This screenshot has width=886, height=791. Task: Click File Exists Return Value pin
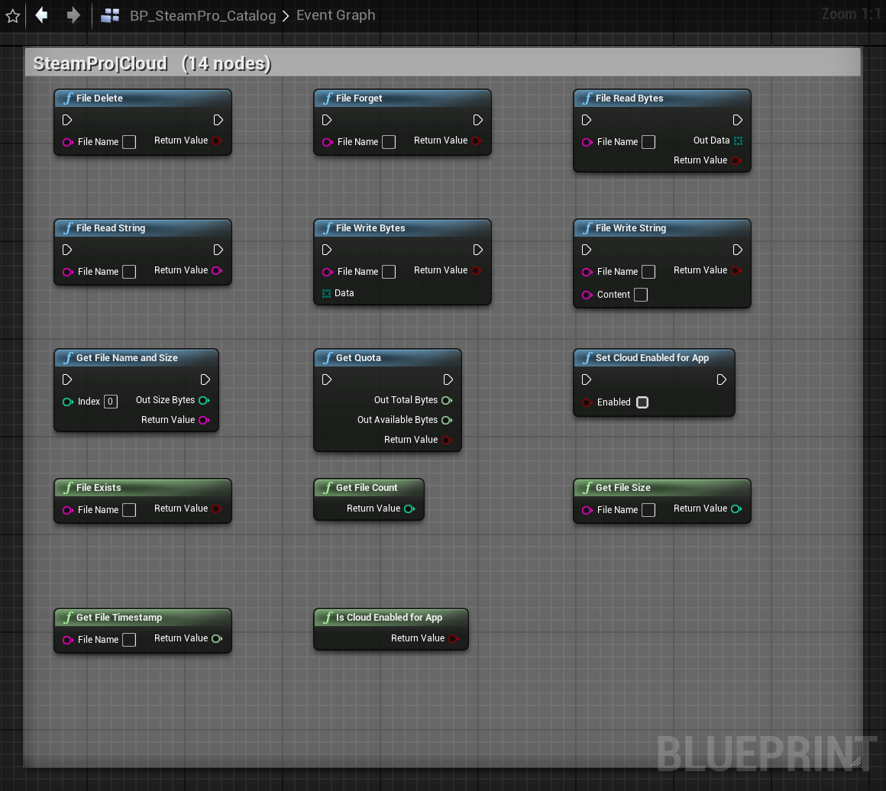217,508
